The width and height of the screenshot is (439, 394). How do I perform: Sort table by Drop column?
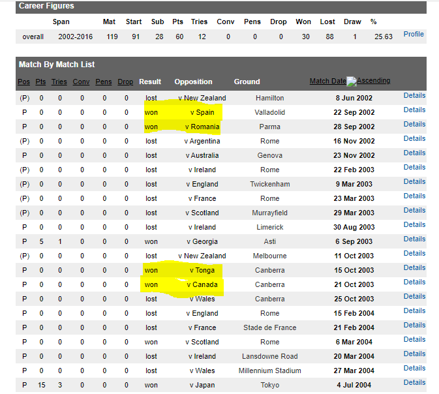coord(126,82)
